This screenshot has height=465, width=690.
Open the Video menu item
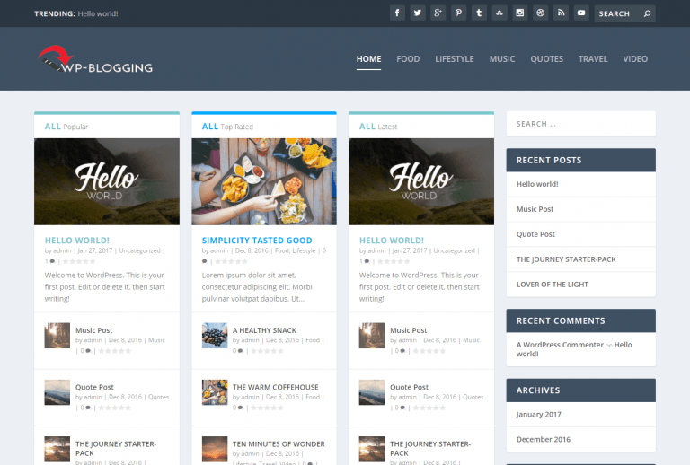coord(635,59)
